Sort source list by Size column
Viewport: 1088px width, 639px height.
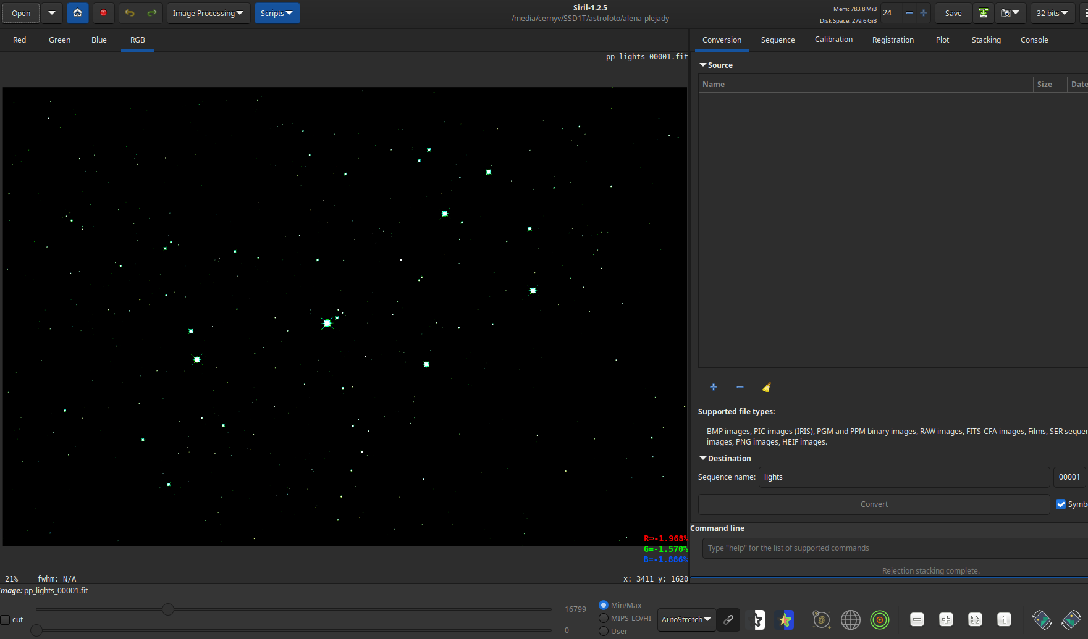click(x=1050, y=85)
